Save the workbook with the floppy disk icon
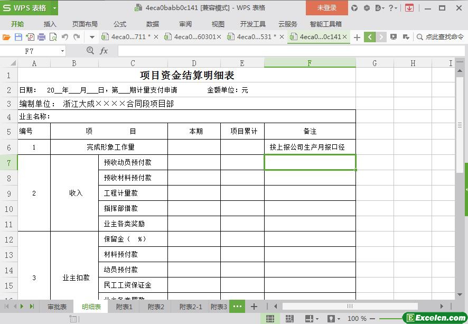This screenshot has height=324, width=468. tap(18, 37)
